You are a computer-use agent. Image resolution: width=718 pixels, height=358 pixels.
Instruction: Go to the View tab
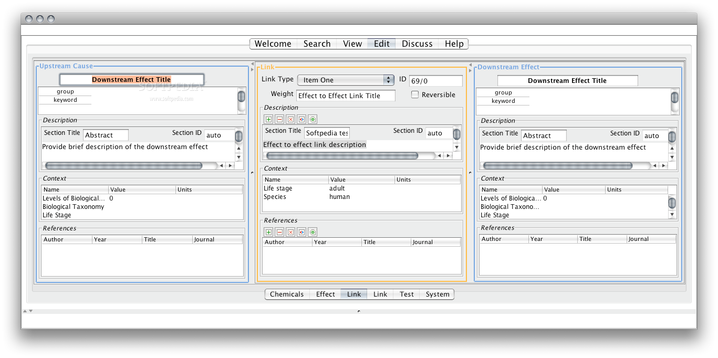(352, 44)
